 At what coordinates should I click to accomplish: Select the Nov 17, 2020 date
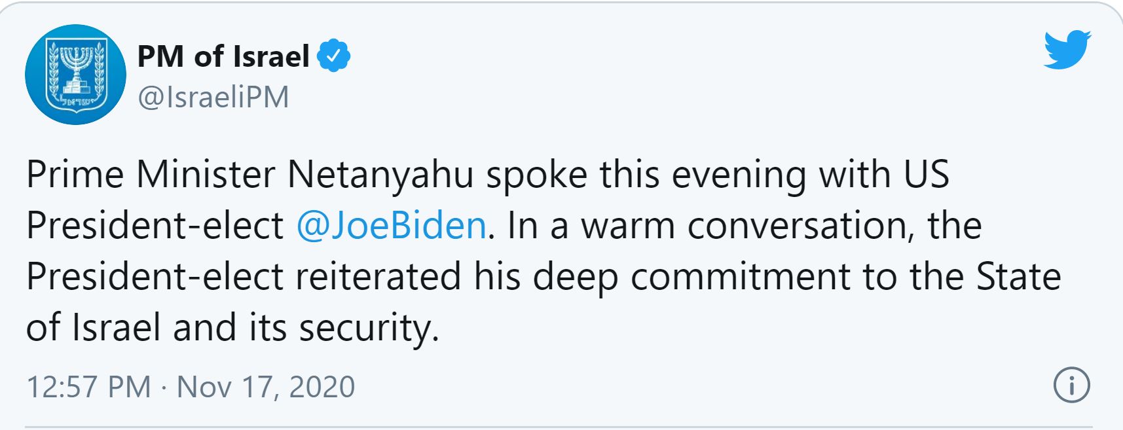click(x=266, y=386)
